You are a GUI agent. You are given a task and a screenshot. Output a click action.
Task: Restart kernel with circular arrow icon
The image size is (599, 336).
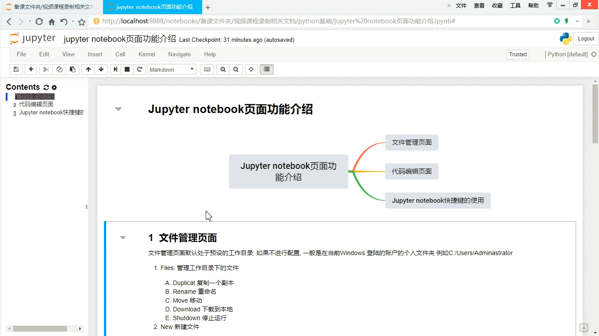[x=140, y=69]
